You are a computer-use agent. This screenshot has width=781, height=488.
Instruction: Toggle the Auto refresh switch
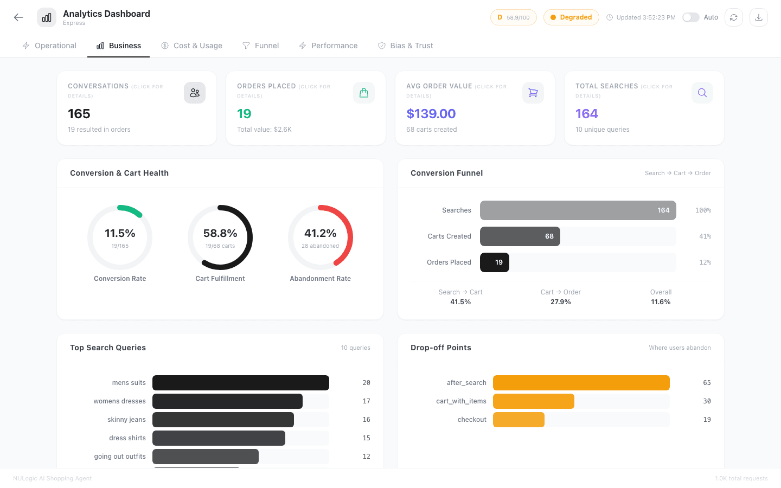click(x=690, y=17)
